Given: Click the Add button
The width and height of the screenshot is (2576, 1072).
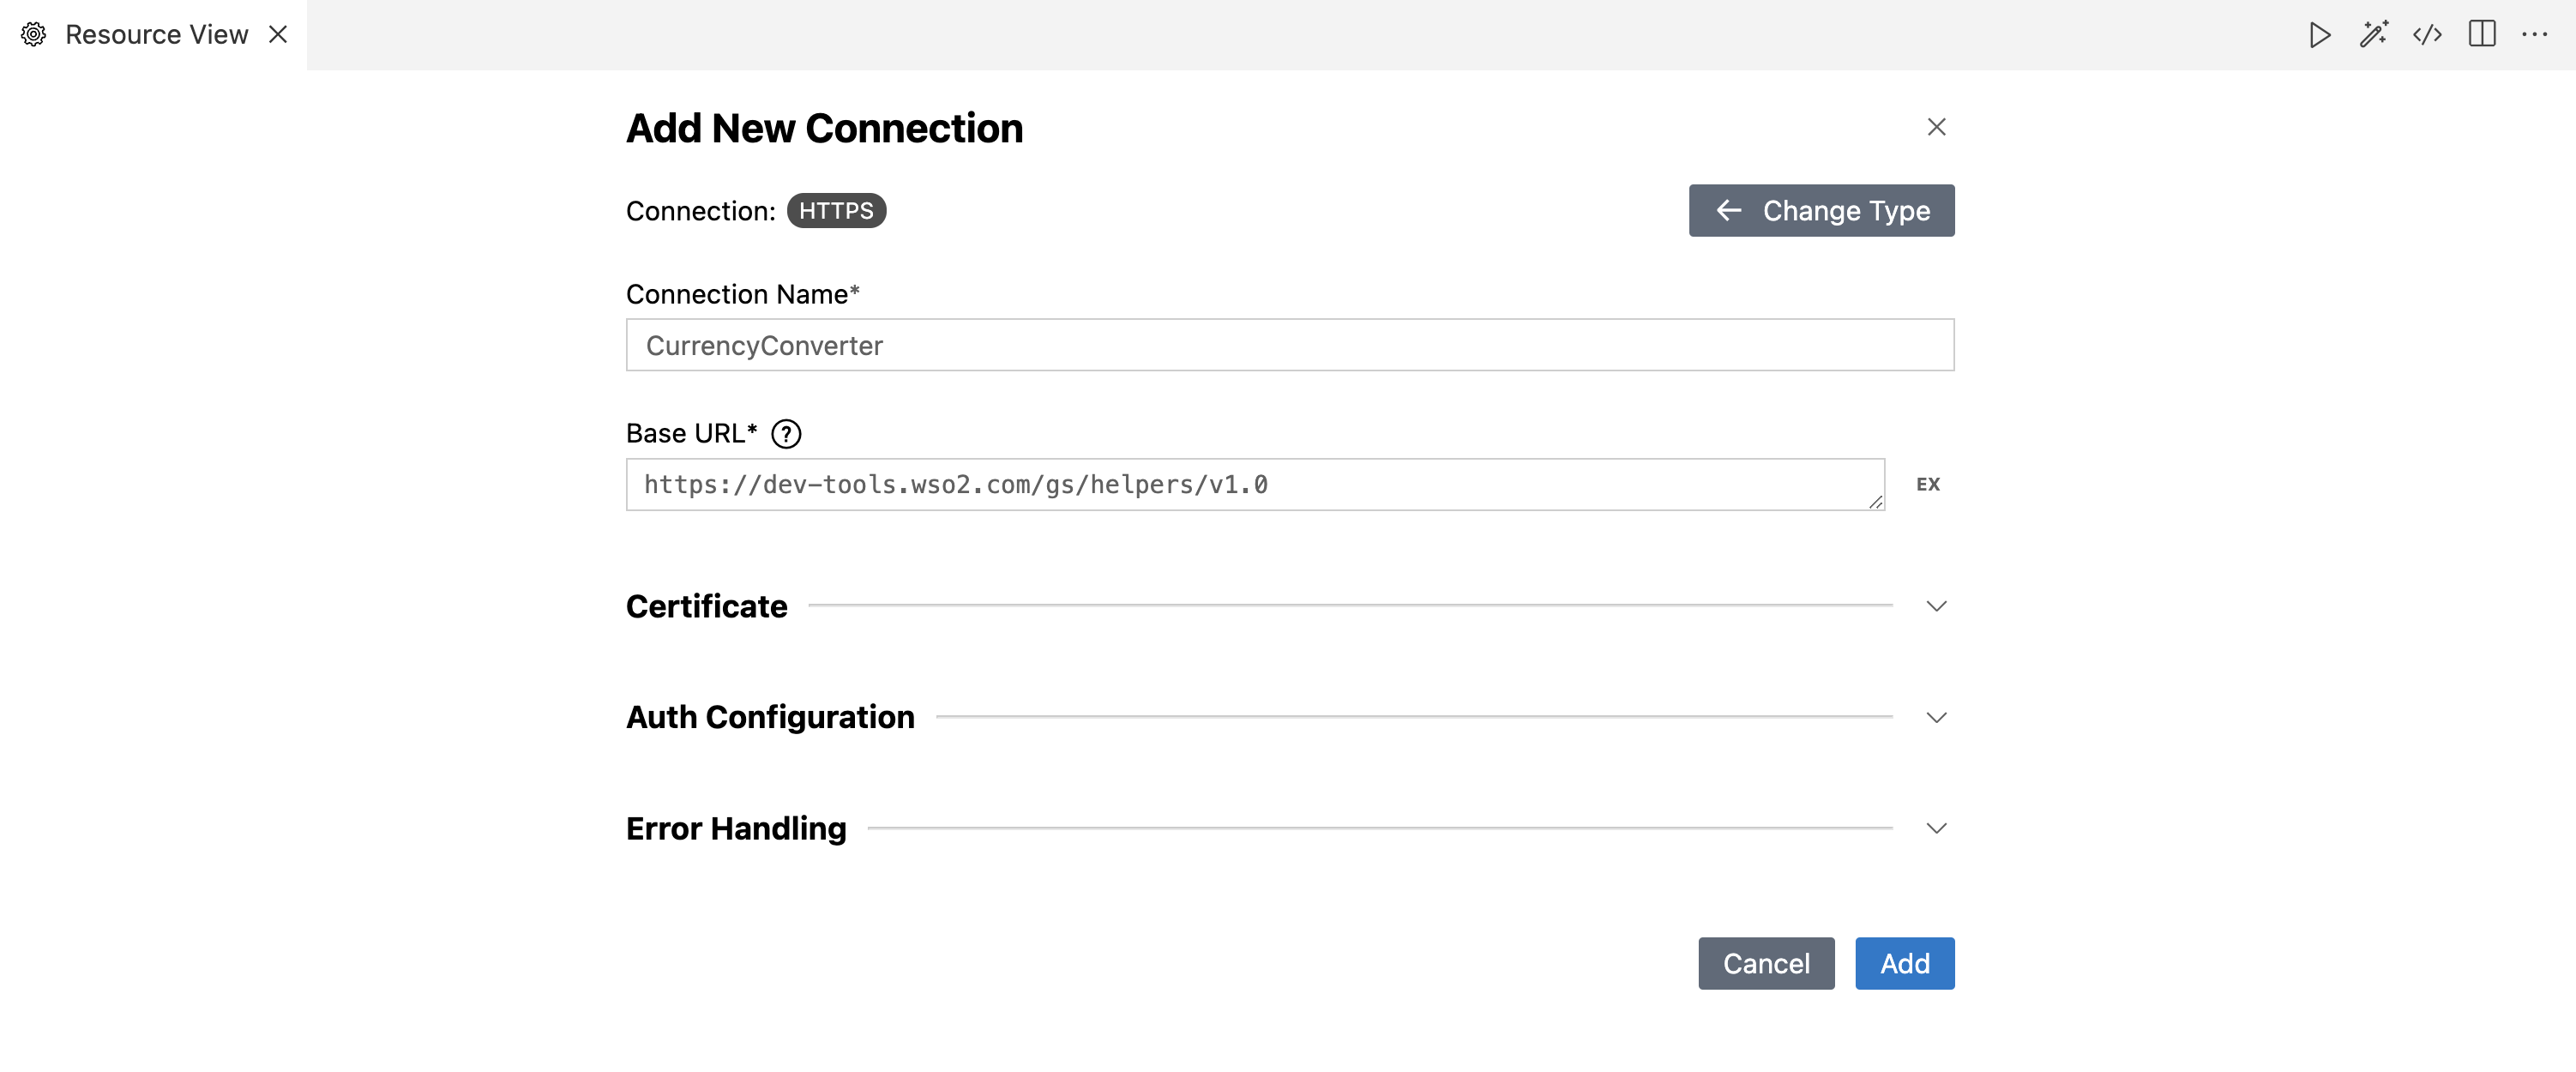Looking at the screenshot, I should click(x=1904, y=963).
